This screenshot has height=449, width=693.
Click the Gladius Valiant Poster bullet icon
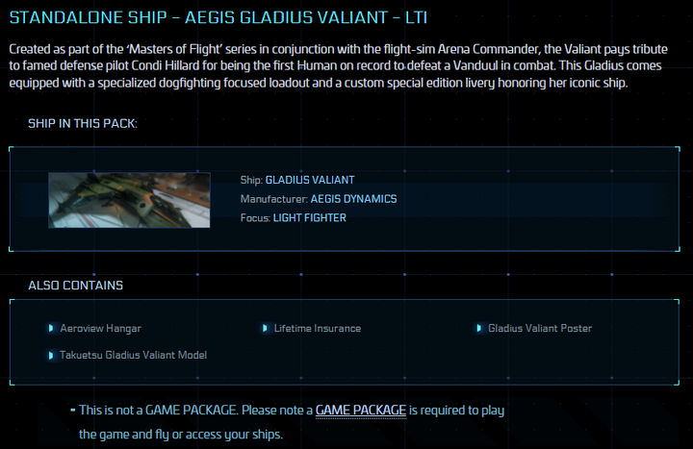click(x=479, y=328)
